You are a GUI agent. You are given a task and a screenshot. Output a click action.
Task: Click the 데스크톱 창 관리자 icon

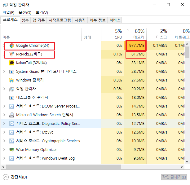(12, 98)
